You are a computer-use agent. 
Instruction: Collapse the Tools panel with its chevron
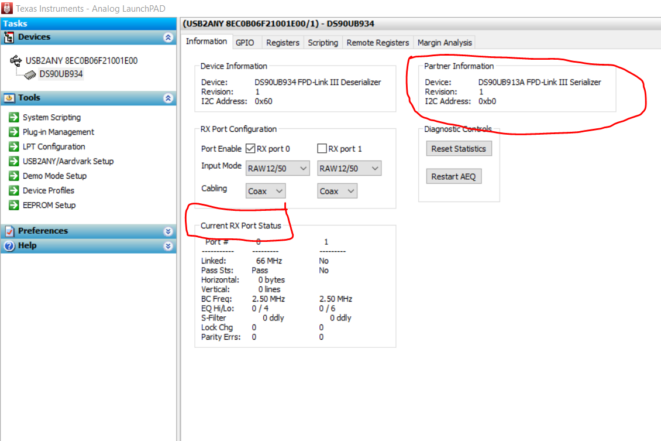(168, 98)
